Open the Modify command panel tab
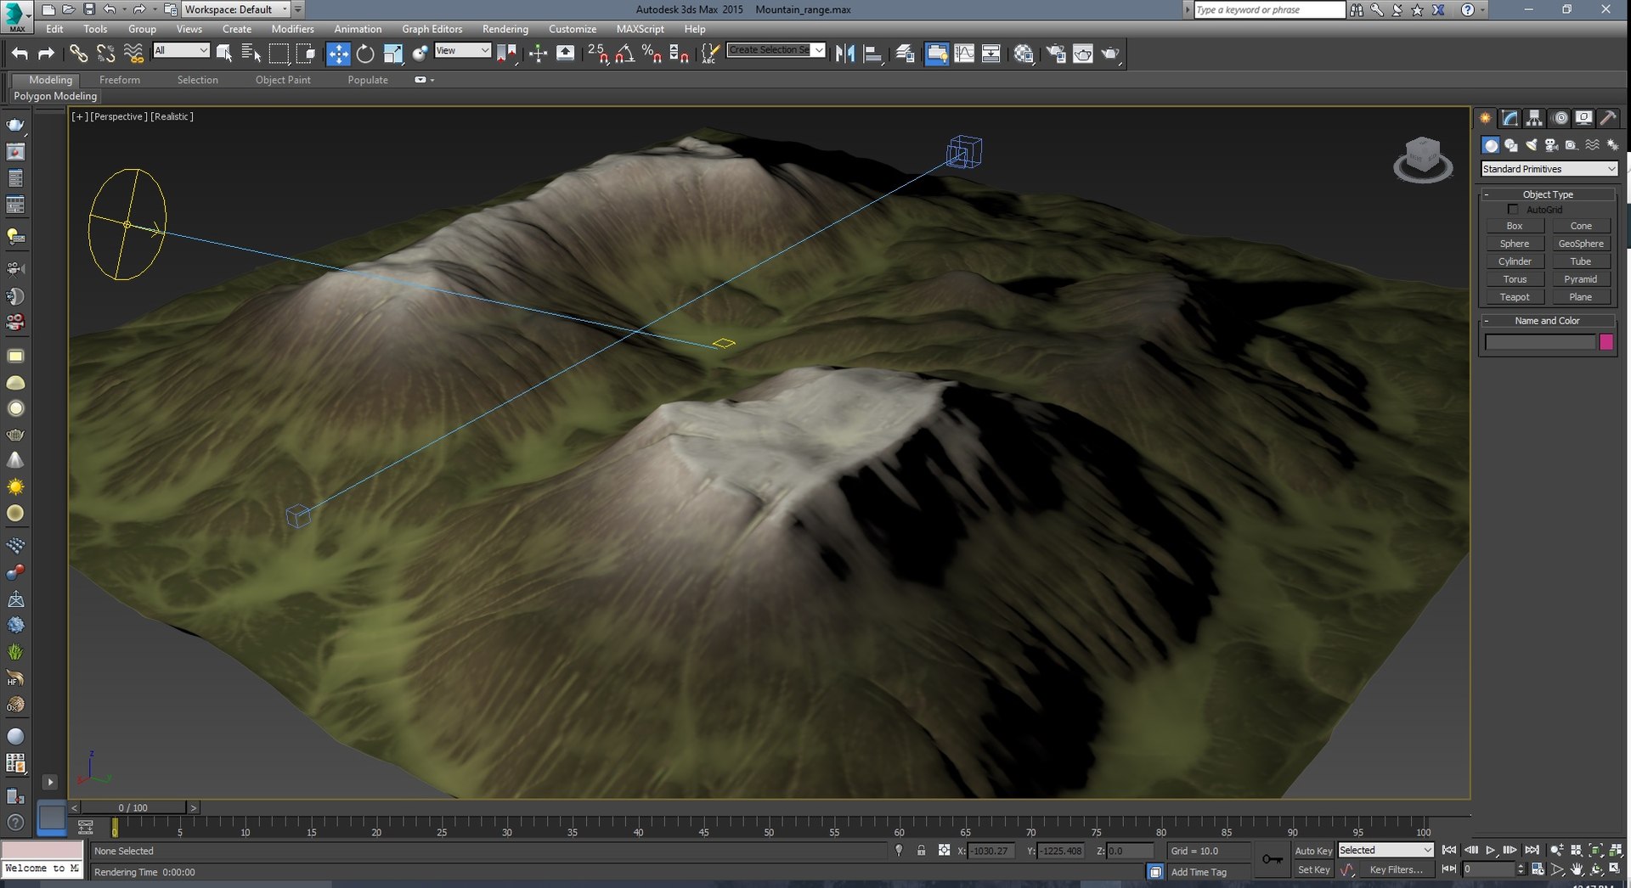 tap(1510, 118)
